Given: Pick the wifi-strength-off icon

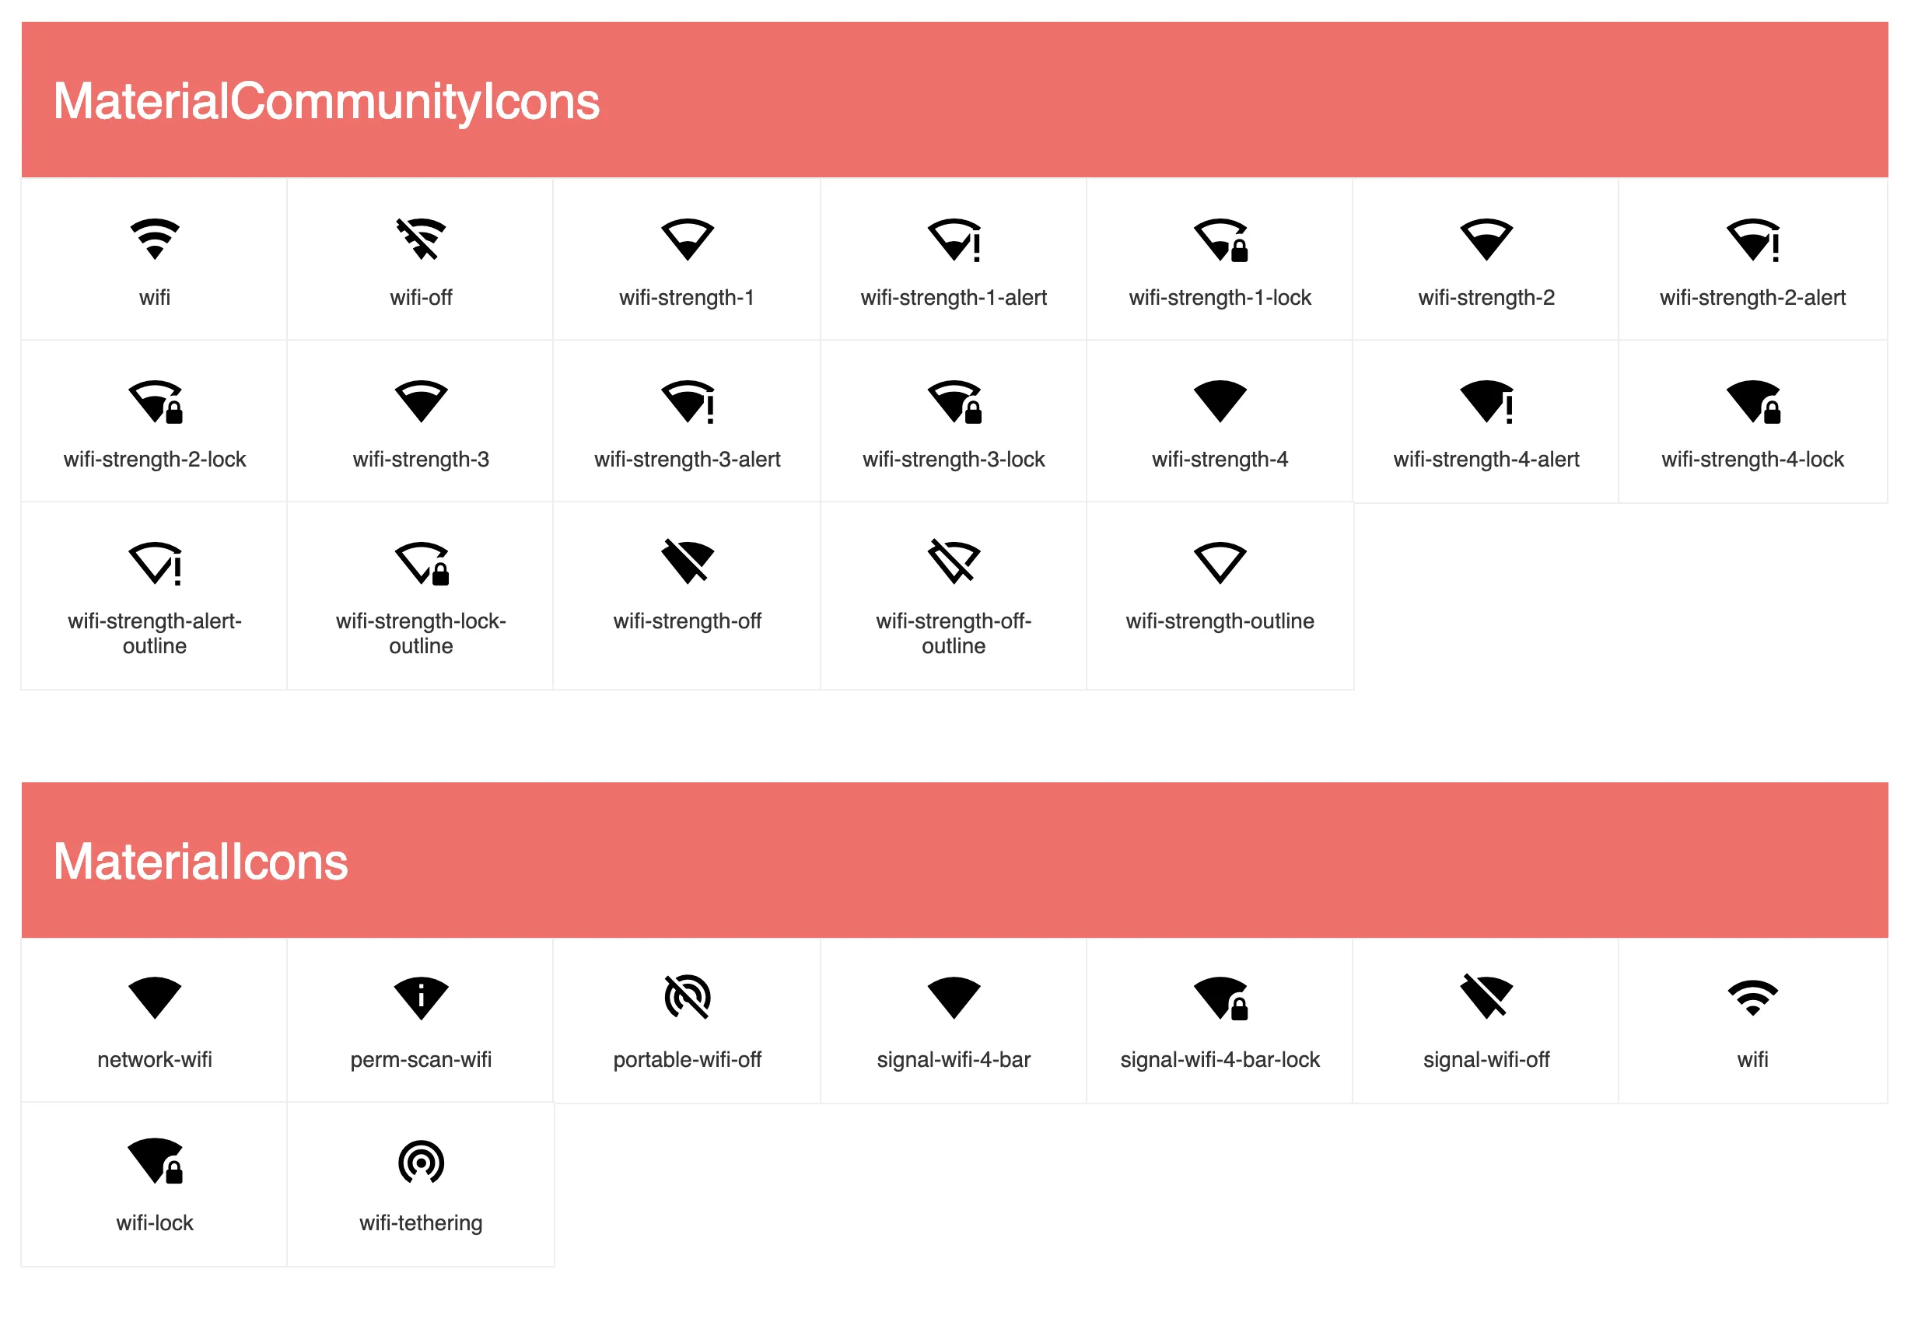Looking at the screenshot, I should 687,561.
